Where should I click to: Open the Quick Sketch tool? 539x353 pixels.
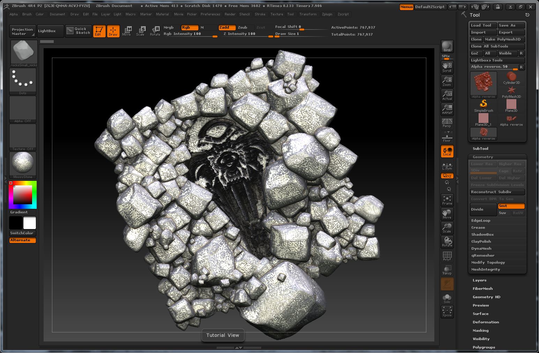(x=78, y=31)
